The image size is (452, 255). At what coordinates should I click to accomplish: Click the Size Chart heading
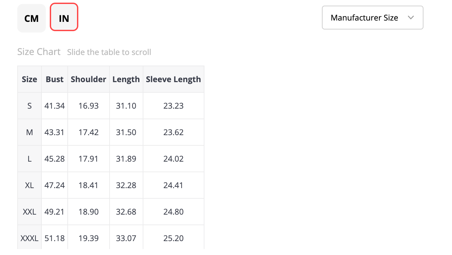[39, 52]
